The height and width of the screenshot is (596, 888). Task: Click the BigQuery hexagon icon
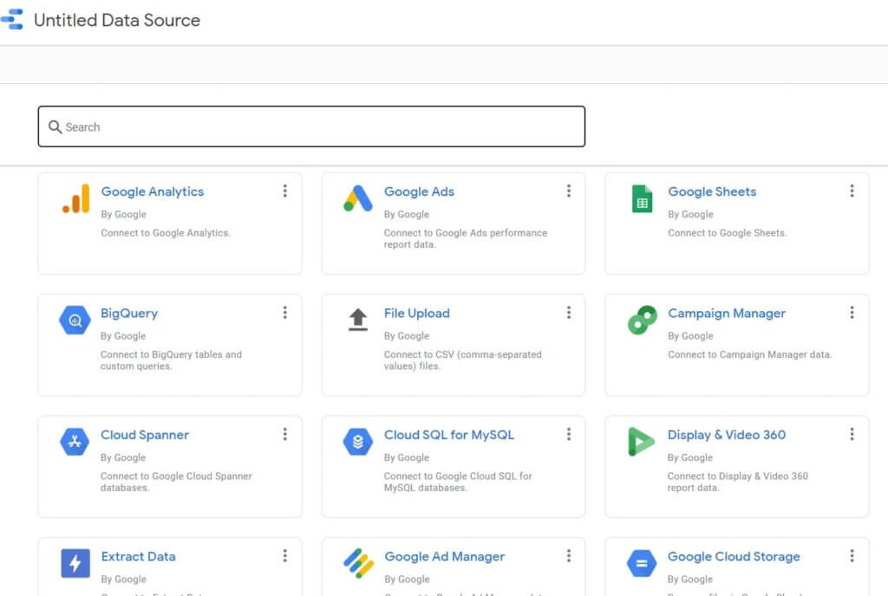[75, 320]
